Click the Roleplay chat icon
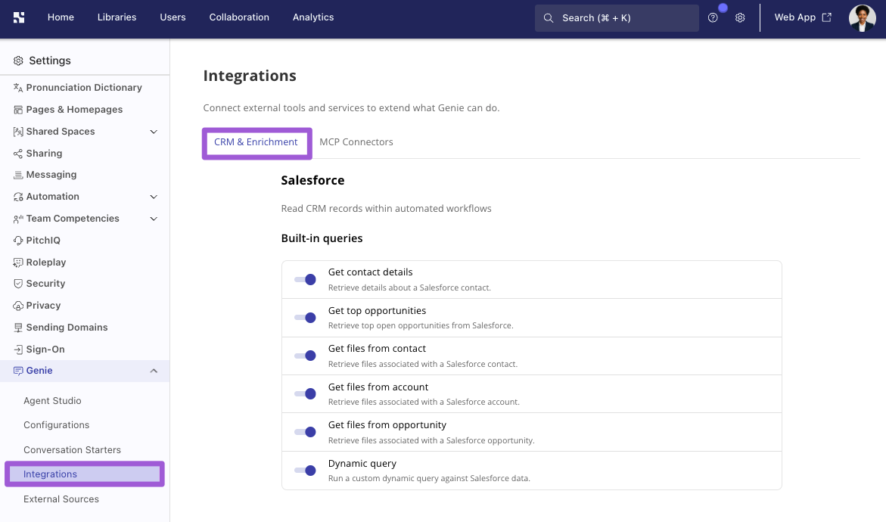This screenshot has width=886, height=522. coord(18,263)
